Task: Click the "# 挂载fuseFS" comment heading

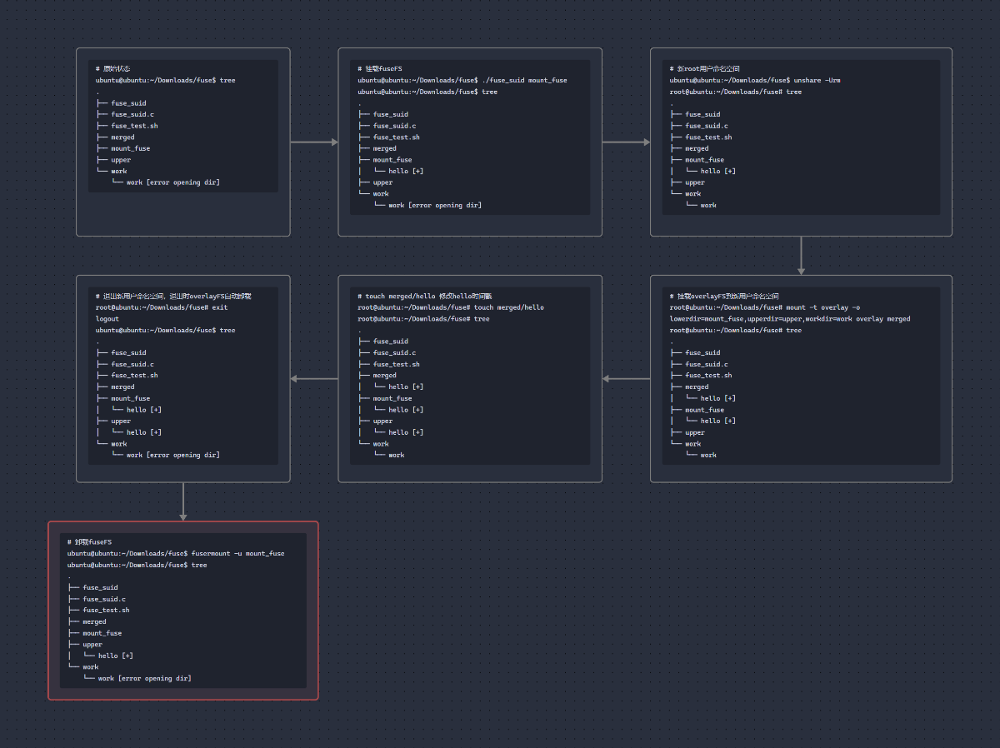Action: click(x=380, y=68)
